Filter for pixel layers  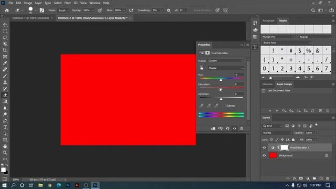(287, 126)
